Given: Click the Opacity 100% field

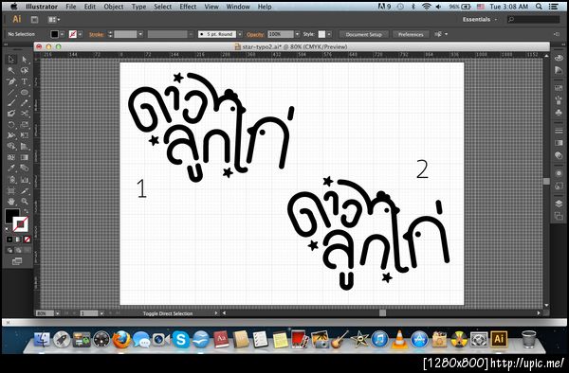Looking at the screenshot, I should coord(281,34).
